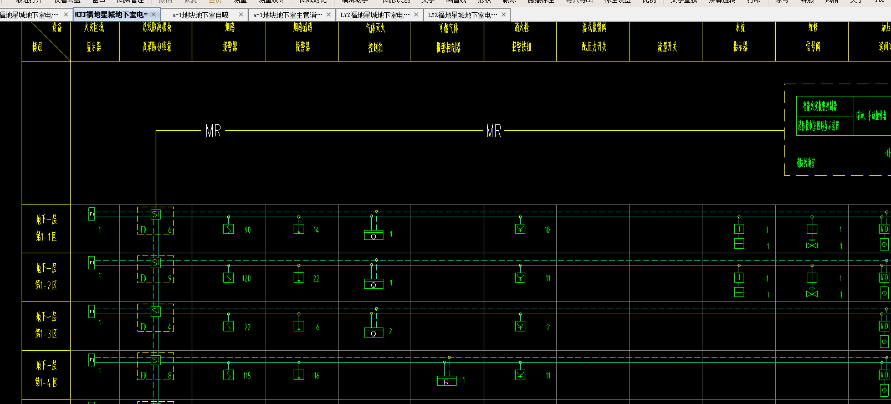Select the smoke detector count 120
The image size is (891, 404).
(247, 278)
